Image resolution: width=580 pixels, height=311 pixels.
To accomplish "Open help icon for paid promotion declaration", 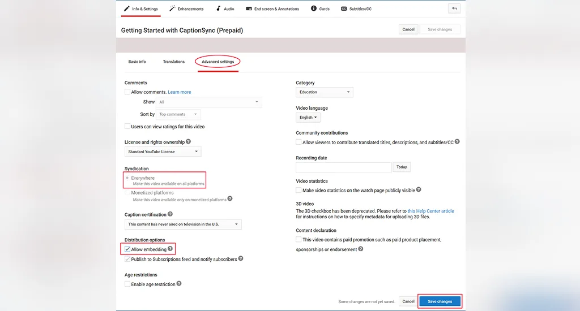I will (x=361, y=249).
